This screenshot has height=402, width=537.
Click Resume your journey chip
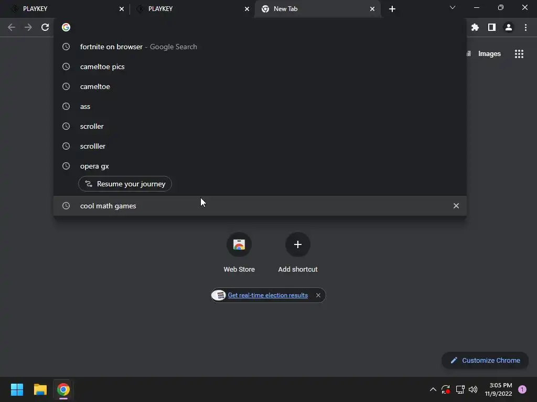pyautogui.click(x=125, y=184)
